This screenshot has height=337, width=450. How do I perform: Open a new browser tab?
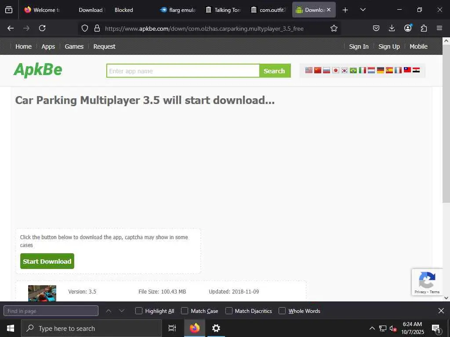(x=345, y=10)
